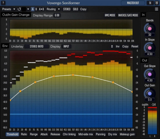
Task: Select the Dry mix envelope tab
Action: pyautogui.click(x=112, y=134)
